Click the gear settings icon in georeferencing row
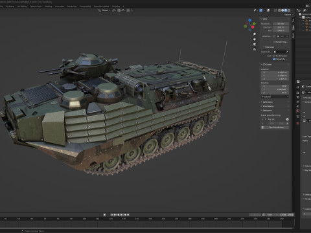The width and height of the screenshot is (311, 233). click(x=287, y=119)
